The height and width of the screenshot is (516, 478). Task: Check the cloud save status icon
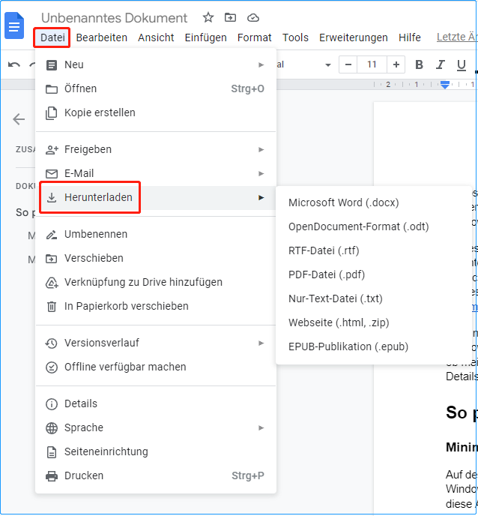252,17
